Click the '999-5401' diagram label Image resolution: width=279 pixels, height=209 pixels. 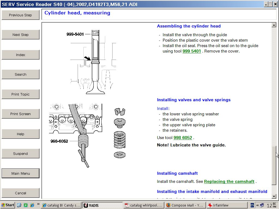pyautogui.click(x=75, y=34)
